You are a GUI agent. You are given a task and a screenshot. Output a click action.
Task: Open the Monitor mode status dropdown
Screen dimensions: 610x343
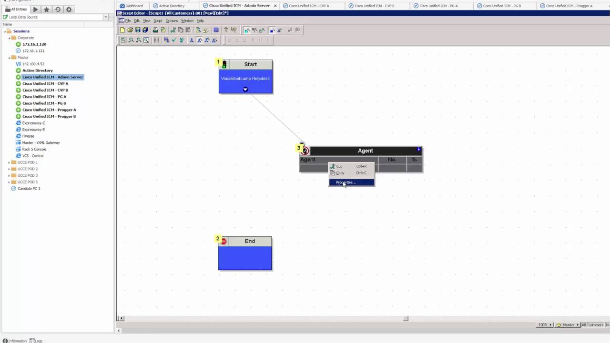click(x=568, y=325)
